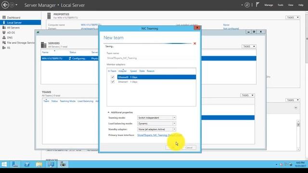Screen dimensions: 308x173
Task: Open the notifications flag icon
Action: pyautogui.click(x=257, y=5)
